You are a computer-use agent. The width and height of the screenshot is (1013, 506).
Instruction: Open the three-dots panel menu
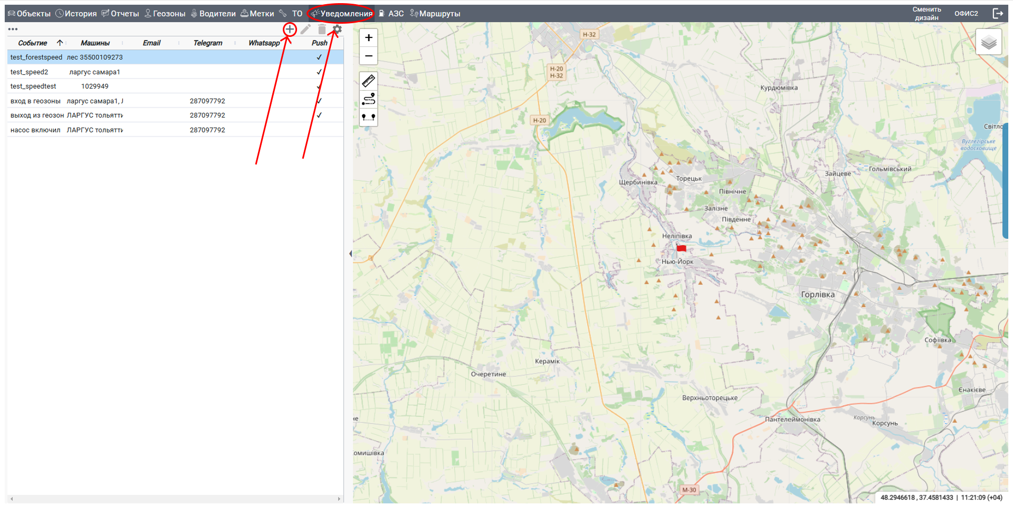13,30
